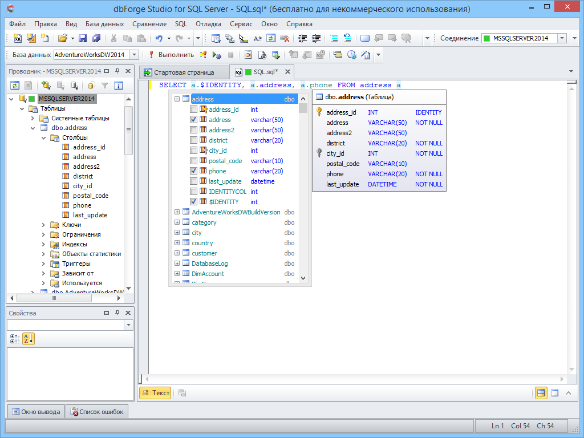Viewport: 584px width, 438px height.
Task: Refresh the Explorer panel using the refresh icon
Action: 15,86
